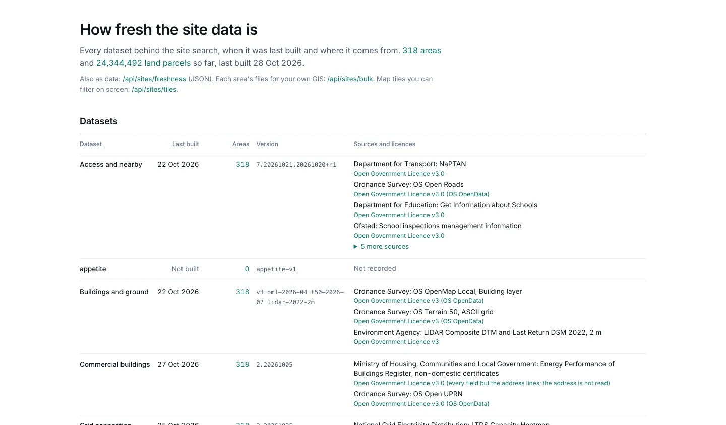The height and width of the screenshot is (425, 726).
Task: Open the 318 areas count for Commercial buildings
Action: (243, 365)
